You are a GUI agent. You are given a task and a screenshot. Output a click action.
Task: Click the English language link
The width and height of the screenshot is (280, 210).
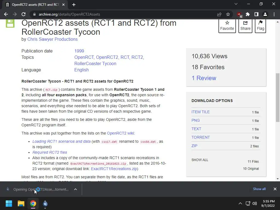81,70
